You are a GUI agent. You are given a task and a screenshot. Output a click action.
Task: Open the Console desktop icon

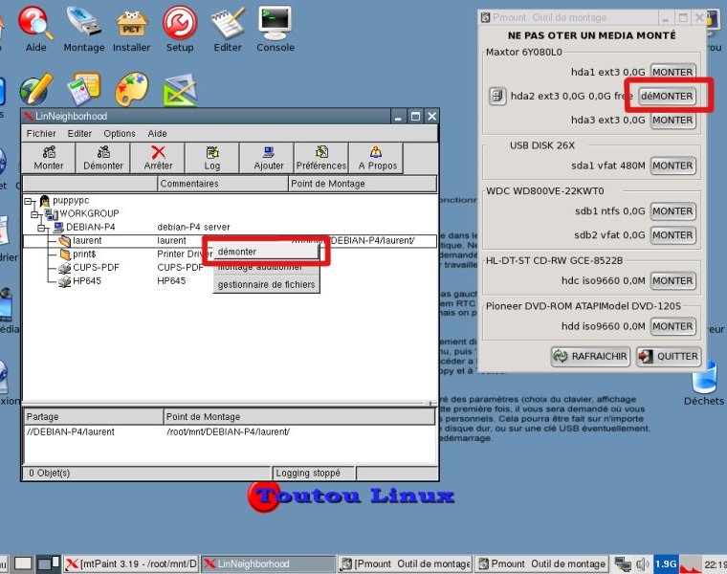click(275, 28)
